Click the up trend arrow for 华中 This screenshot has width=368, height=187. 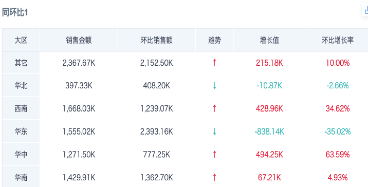tap(214, 155)
